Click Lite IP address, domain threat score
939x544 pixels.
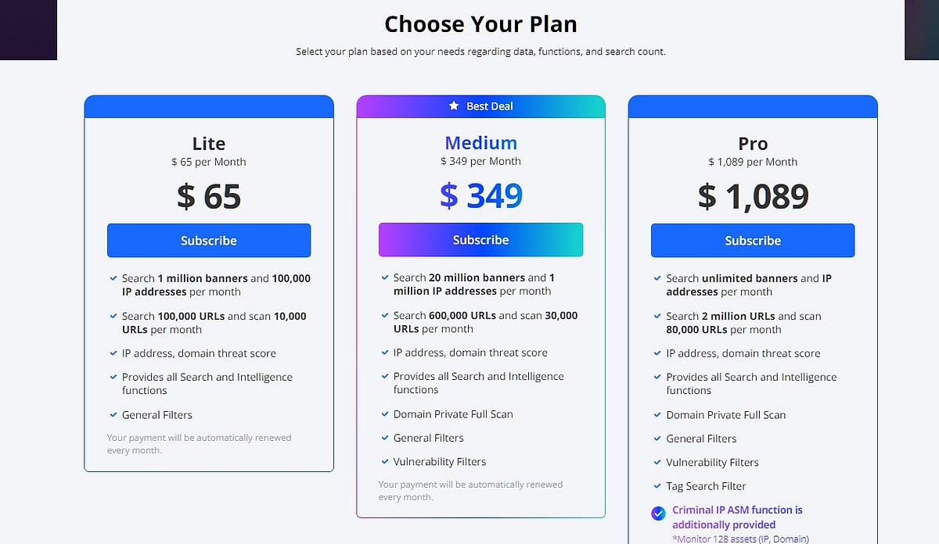coord(199,353)
